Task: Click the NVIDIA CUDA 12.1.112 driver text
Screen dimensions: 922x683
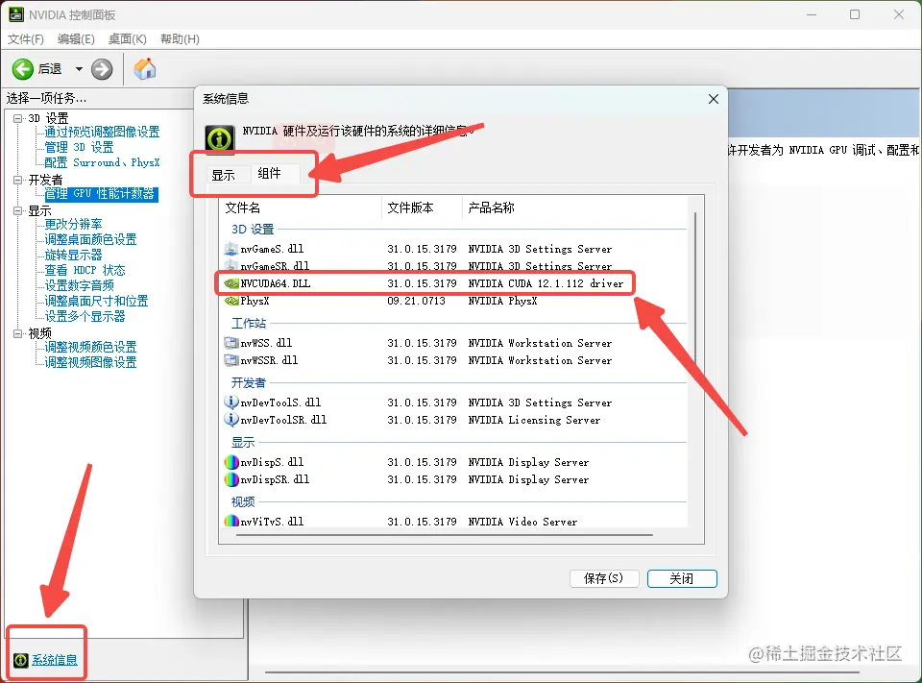Action: click(x=546, y=283)
